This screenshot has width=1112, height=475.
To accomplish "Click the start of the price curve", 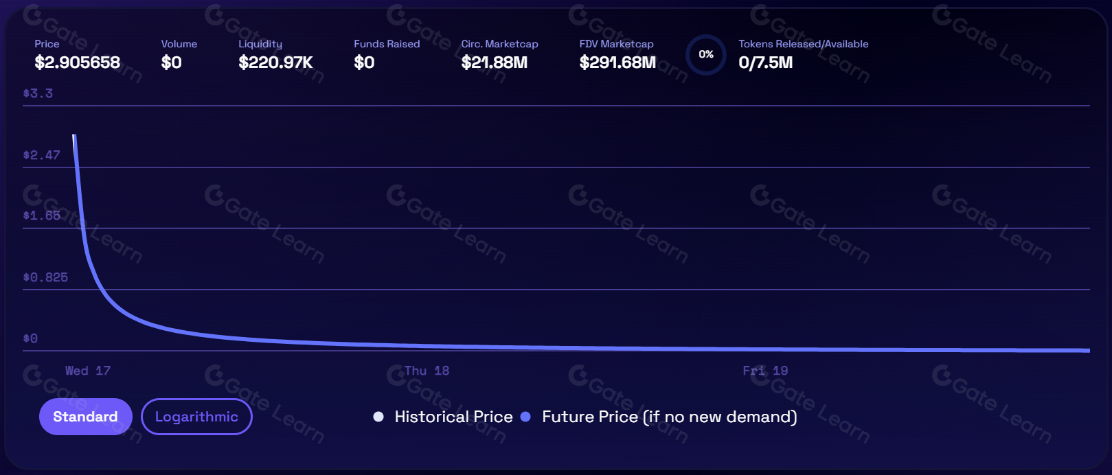I will 74,136.
